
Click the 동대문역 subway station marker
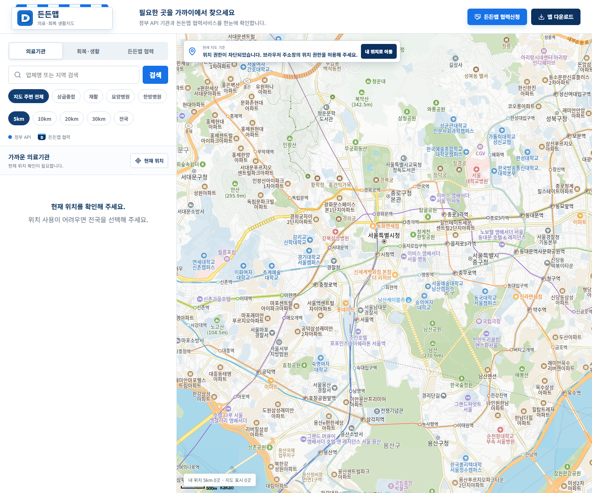click(x=522, y=215)
